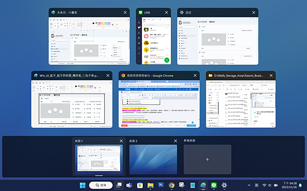Viewport: 307px width, 191px height.
Task: Switch to the 桌面 2 virtual desktop
Action: click(x=153, y=159)
